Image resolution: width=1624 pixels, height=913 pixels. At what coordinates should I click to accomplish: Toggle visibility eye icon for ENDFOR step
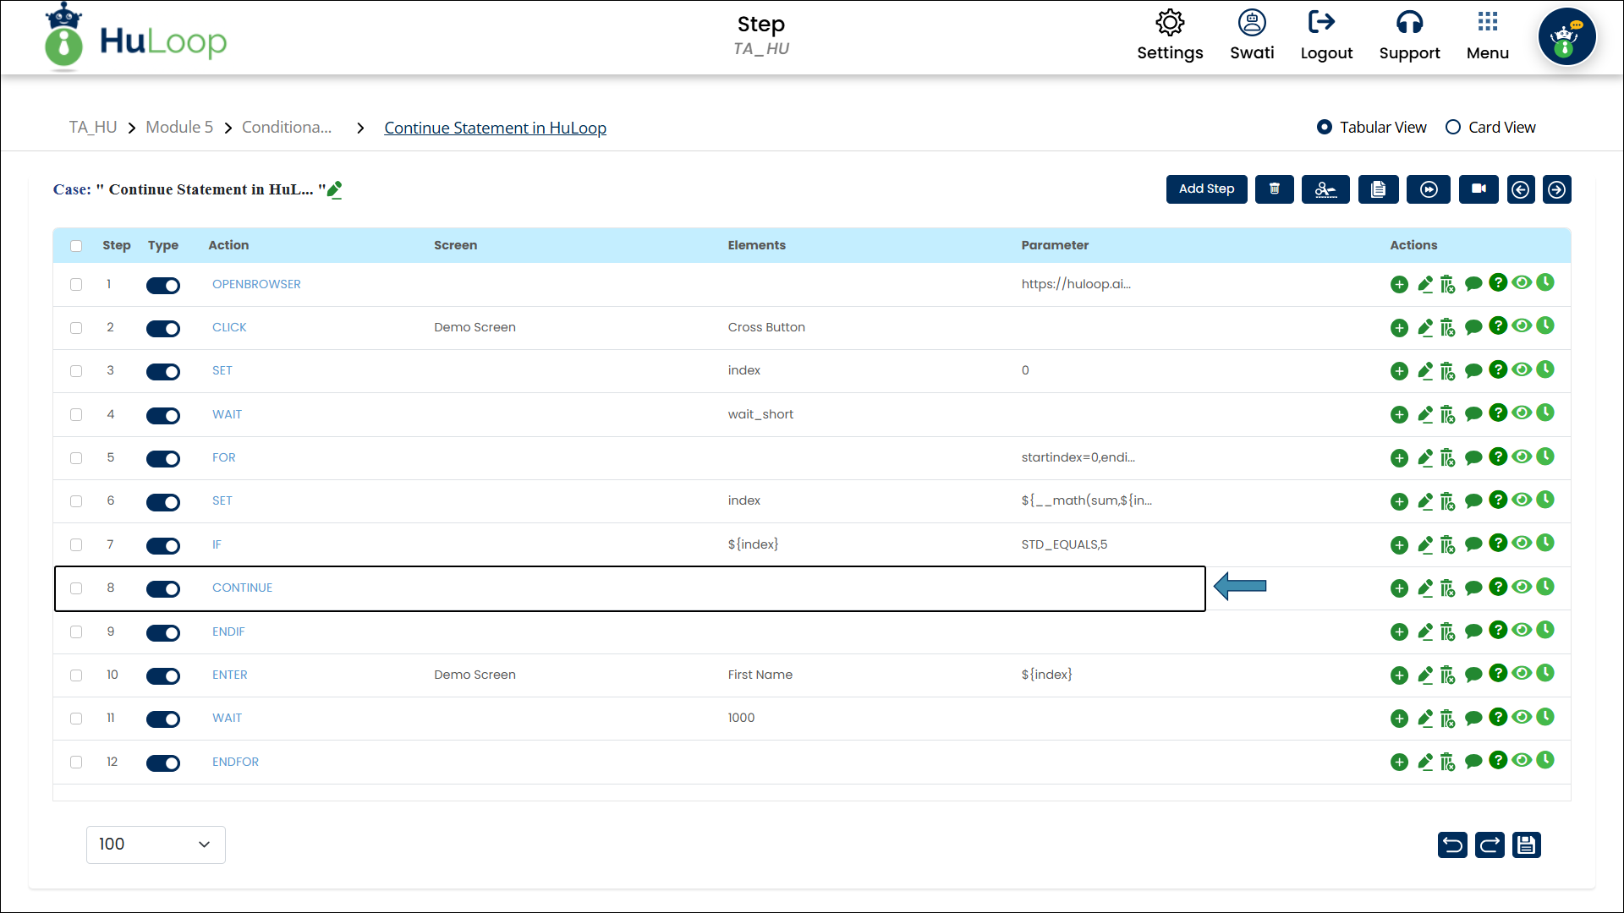pyautogui.click(x=1522, y=760)
